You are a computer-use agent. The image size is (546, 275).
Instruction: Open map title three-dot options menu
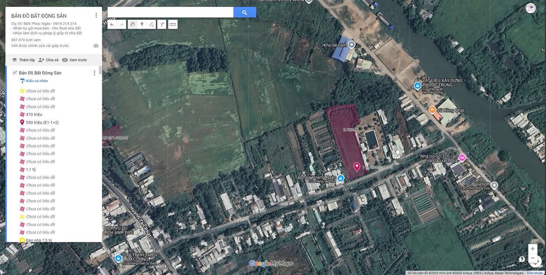coord(96,15)
